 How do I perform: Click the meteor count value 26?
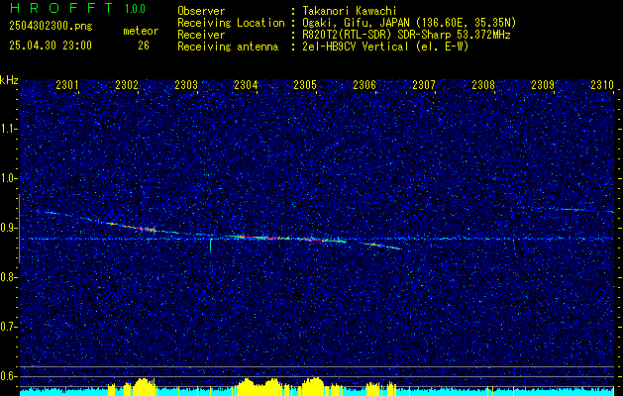[144, 46]
